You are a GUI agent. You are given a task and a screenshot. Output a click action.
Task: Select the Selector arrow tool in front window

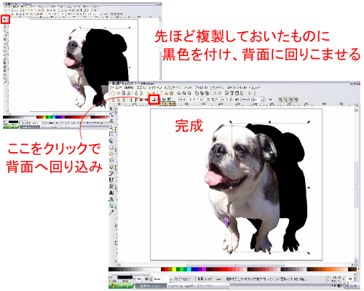point(111,108)
